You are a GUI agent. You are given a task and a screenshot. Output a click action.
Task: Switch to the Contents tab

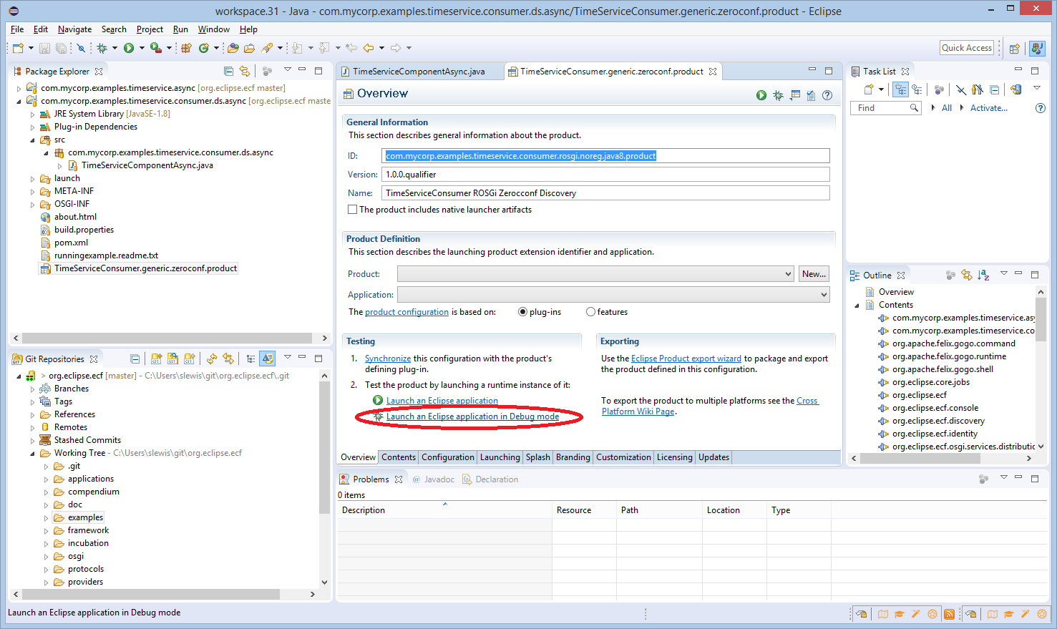click(399, 457)
